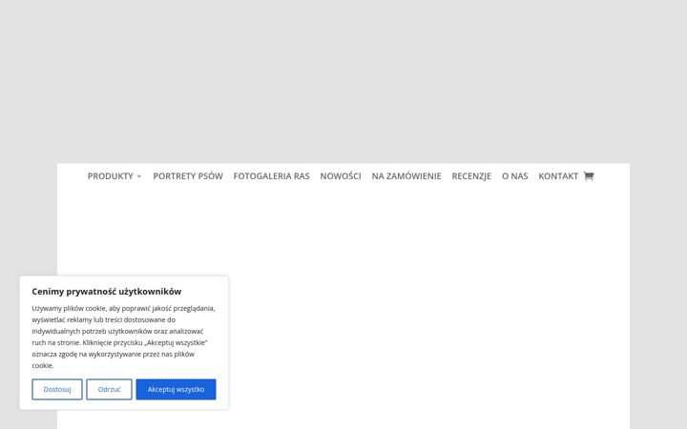Viewport: 687px width, 429px height.
Task: Select the Nowości menu item
Action: [x=341, y=176]
